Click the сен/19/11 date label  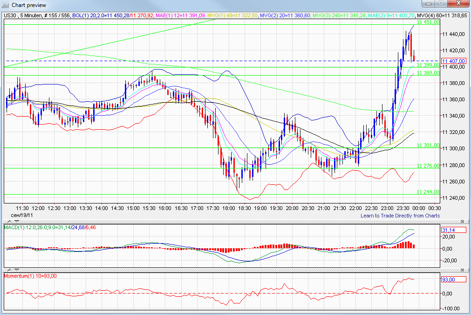point(22,216)
